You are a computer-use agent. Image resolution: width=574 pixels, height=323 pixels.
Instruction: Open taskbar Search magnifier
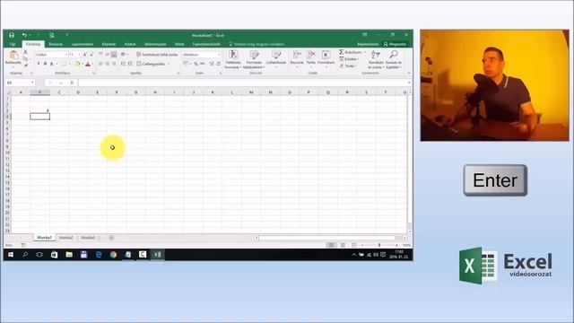coord(25,255)
